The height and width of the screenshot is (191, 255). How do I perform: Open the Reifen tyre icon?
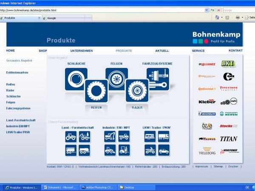(96, 91)
